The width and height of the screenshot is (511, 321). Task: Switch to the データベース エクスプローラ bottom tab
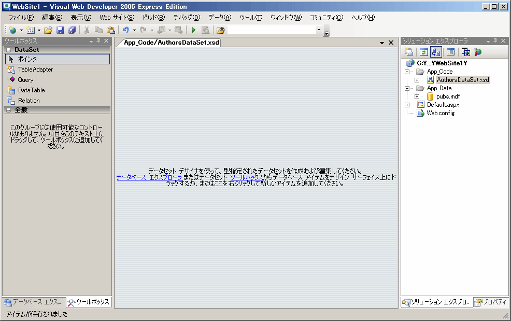tap(34, 302)
